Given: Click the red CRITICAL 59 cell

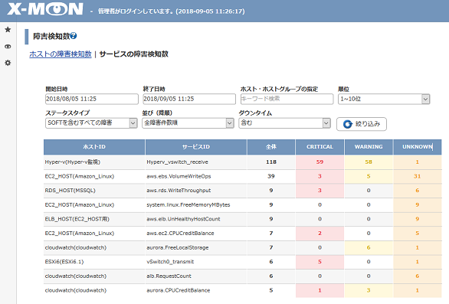Looking at the screenshot, I should coord(320,162).
